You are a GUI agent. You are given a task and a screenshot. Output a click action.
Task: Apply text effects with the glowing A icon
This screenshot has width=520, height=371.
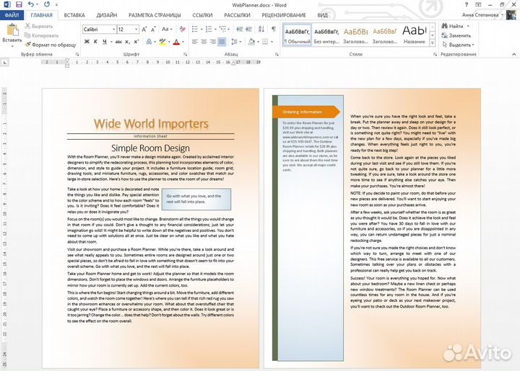click(x=149, y=42)
